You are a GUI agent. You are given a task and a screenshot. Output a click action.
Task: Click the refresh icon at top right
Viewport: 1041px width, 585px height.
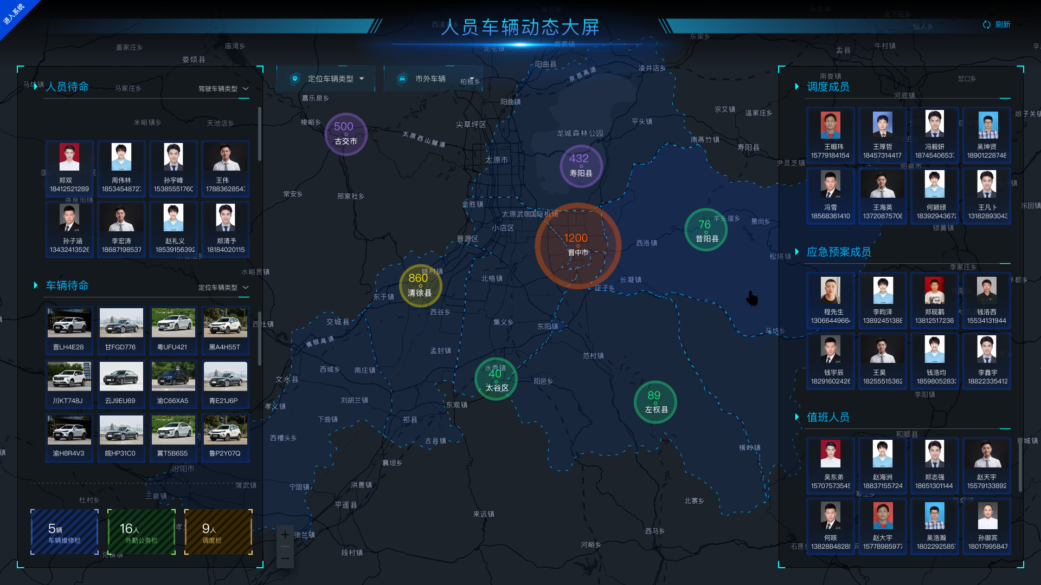(x=986, y=25)
